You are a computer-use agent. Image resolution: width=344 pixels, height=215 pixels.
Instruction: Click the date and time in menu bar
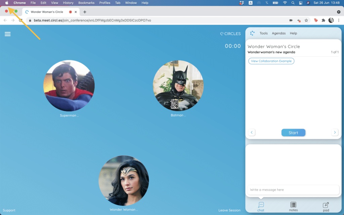[x=327, y=3]
